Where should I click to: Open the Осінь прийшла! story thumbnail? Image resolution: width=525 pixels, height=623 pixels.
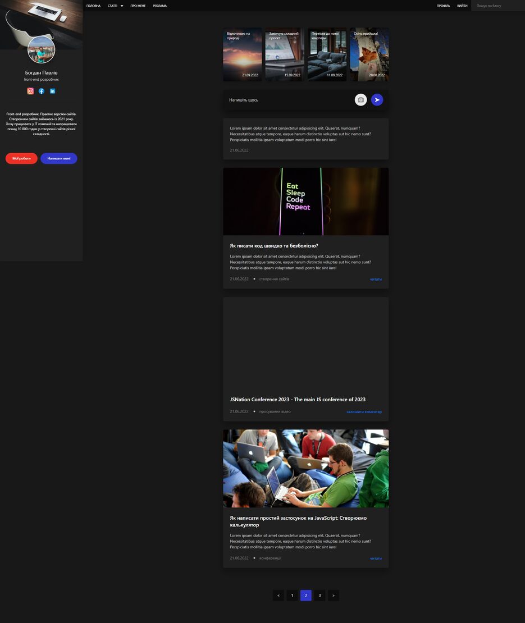pyautogui.click(x=368, y=54)
